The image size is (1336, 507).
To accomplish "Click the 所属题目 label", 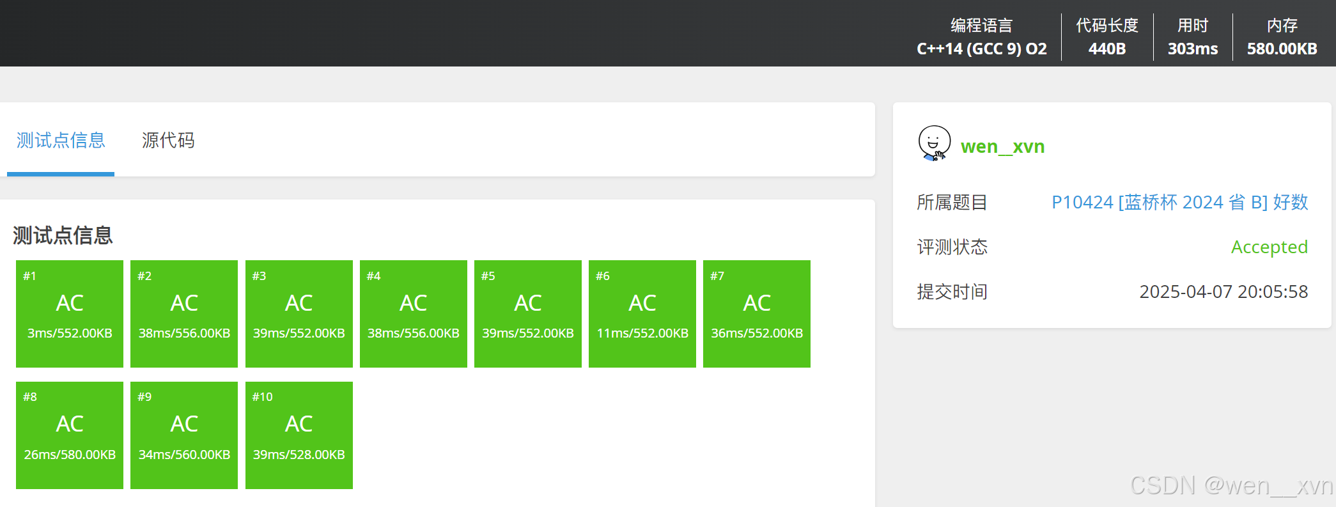I will click(952, 202).
